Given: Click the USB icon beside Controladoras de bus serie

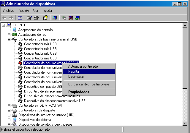Looking at the screenshot, I should (x=15, y=39).
